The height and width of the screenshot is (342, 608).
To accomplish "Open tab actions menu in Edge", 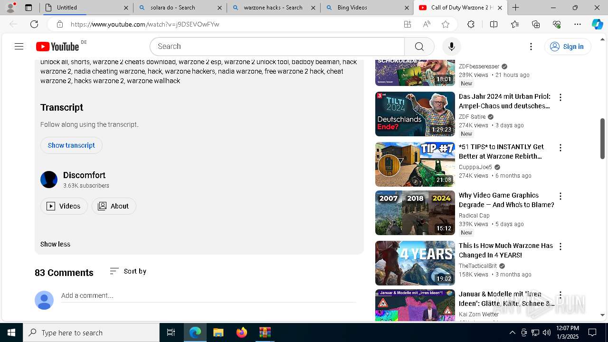I will 28,8.
